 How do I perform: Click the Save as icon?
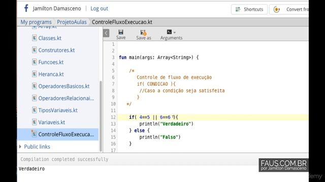[x=143, y=32]
